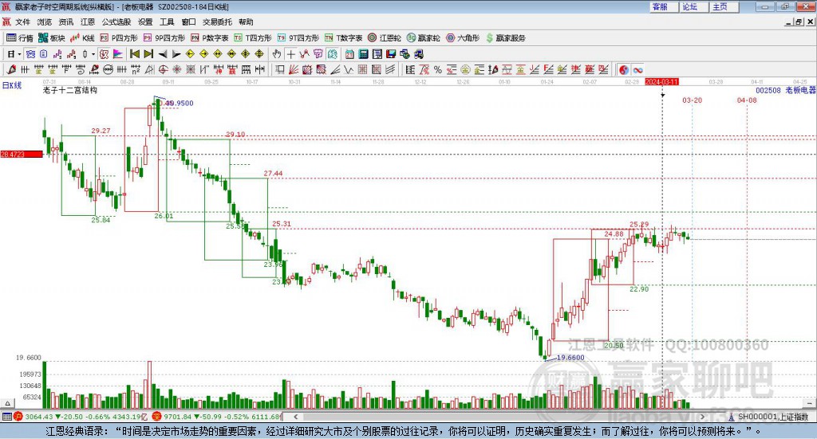The image size is (817, 439).
Task: Launch the 赢家轮 wheel tool
Action: (x=423, y=38)
